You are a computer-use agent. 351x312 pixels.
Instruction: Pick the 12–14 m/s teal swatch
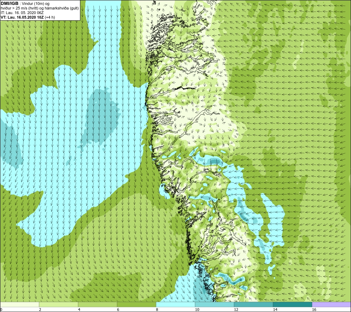pos(253,304)
